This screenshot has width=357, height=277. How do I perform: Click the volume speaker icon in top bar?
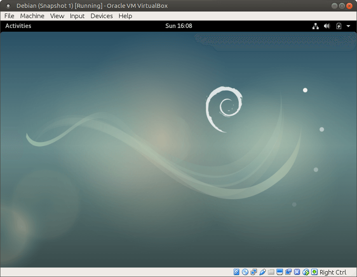click(327, 26)
